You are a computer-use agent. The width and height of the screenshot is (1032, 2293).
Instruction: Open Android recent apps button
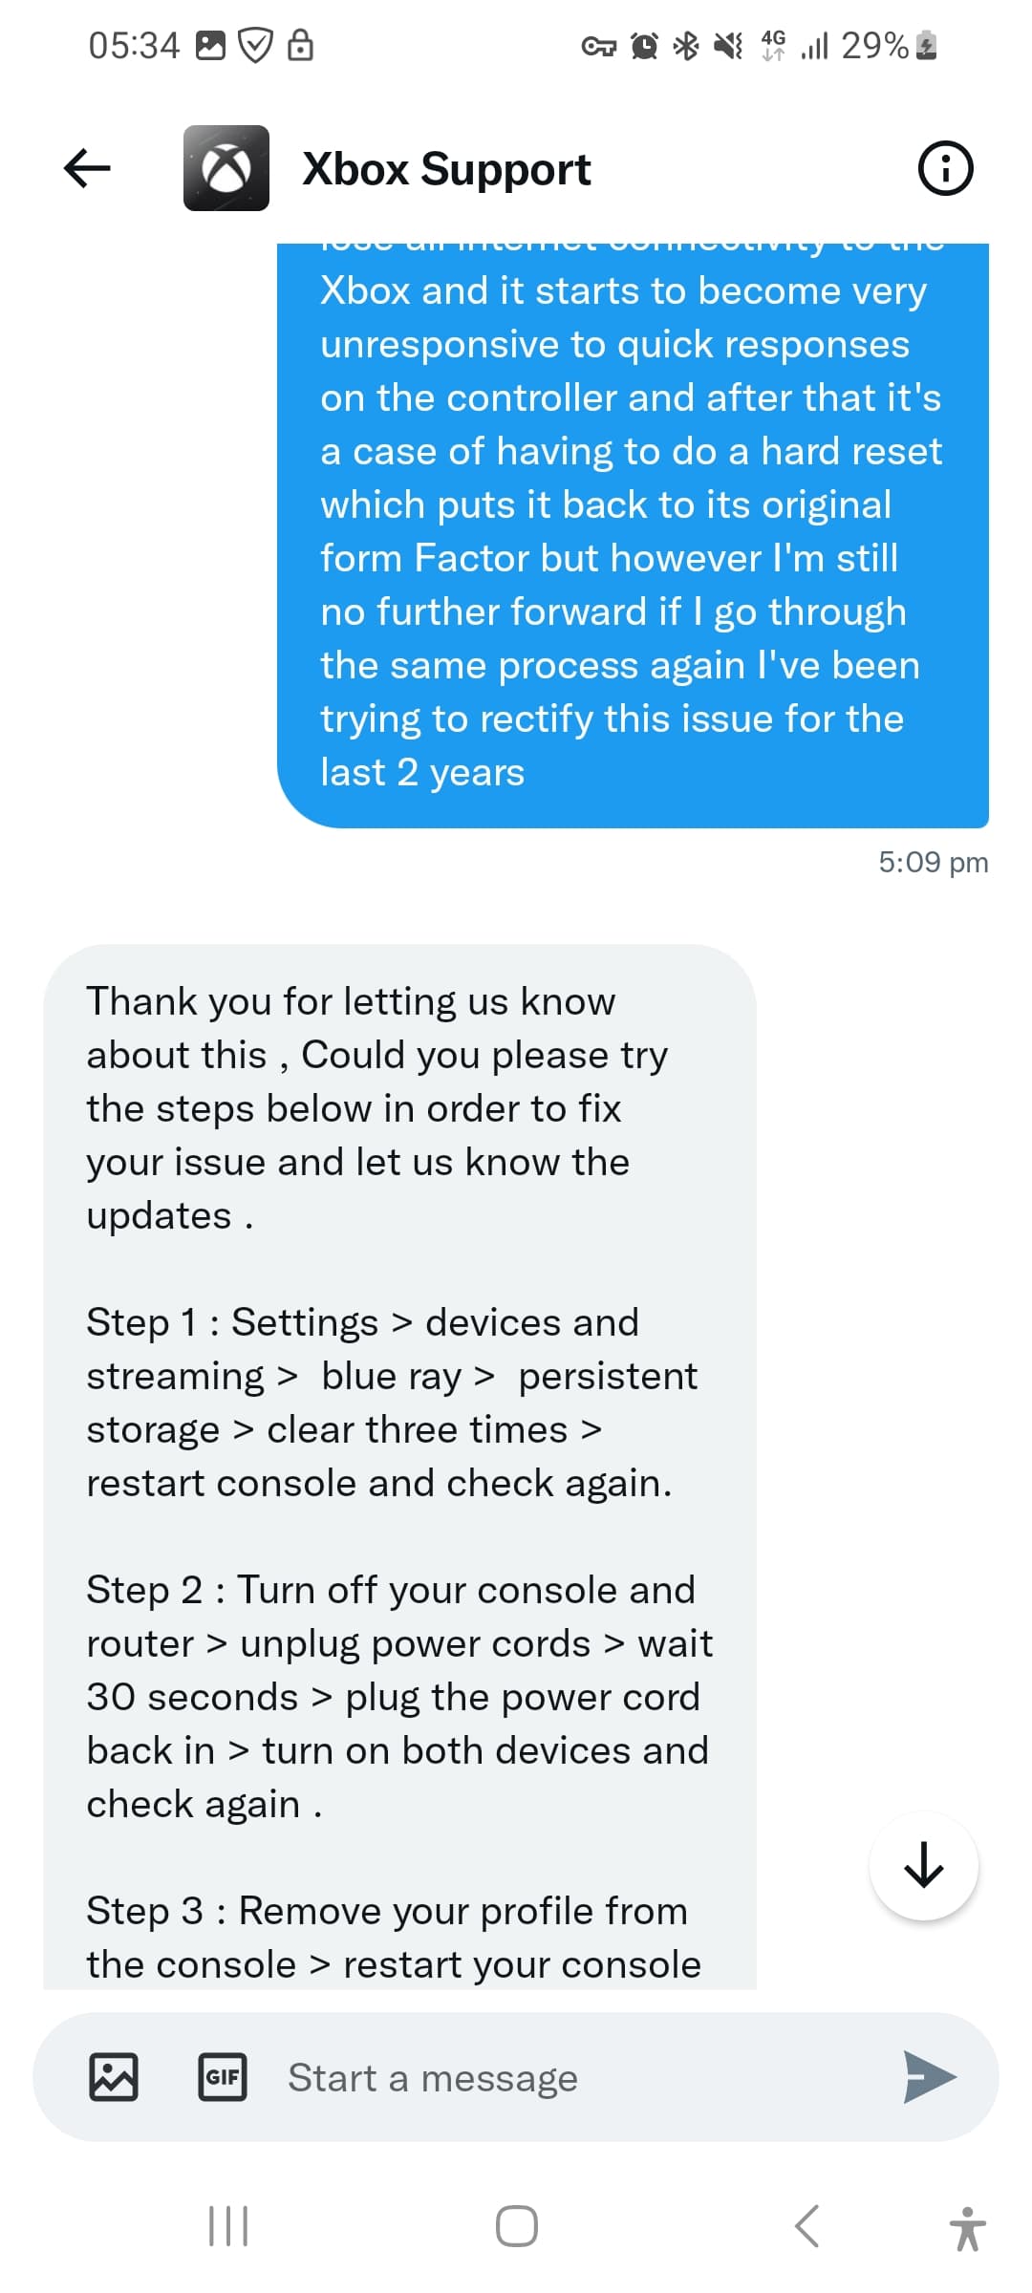(x=228, y=2226)
